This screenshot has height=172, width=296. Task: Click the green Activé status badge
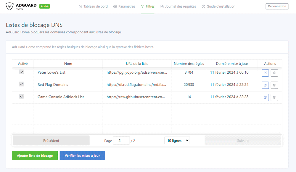click(x=45, y=6)
